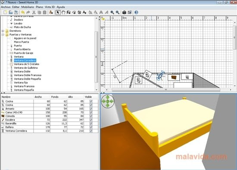Expand the Dormitorio catalog folder
This screenshot has width=237, height=170.
tap(3, 31)
